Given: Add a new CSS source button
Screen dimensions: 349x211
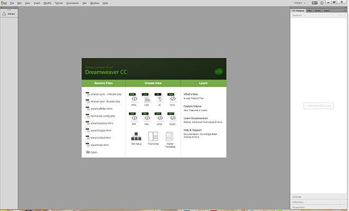Looking at the screenshot, I should point(318,105).
